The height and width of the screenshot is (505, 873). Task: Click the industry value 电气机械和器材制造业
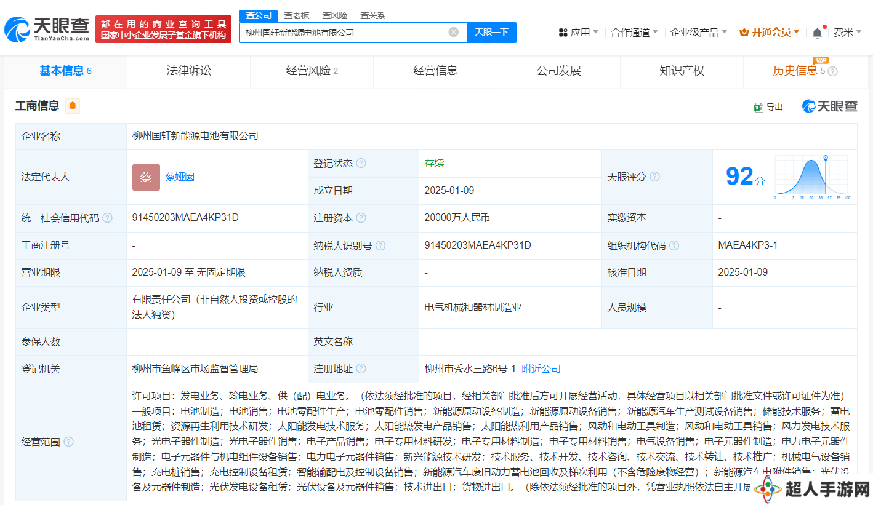(x=473, y=307)
